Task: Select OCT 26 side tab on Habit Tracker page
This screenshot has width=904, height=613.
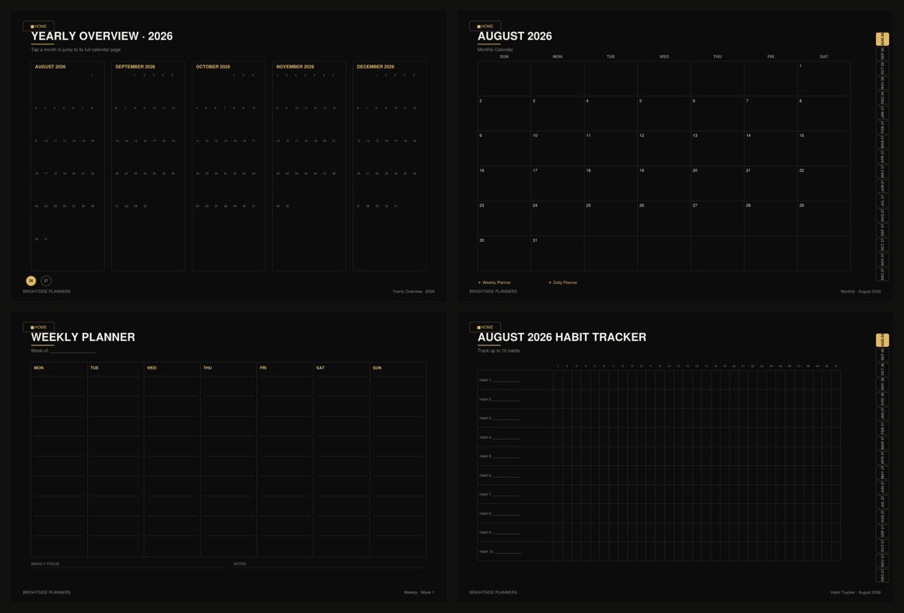Action: 882,370
